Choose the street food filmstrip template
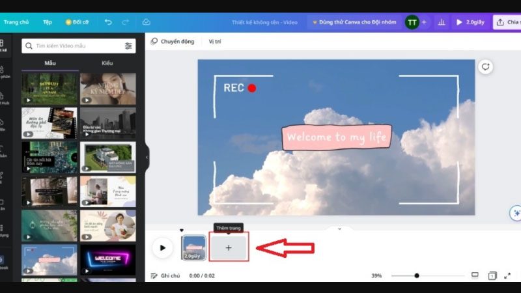The width and height of the screenshot is (521, 293). [49, 123]
